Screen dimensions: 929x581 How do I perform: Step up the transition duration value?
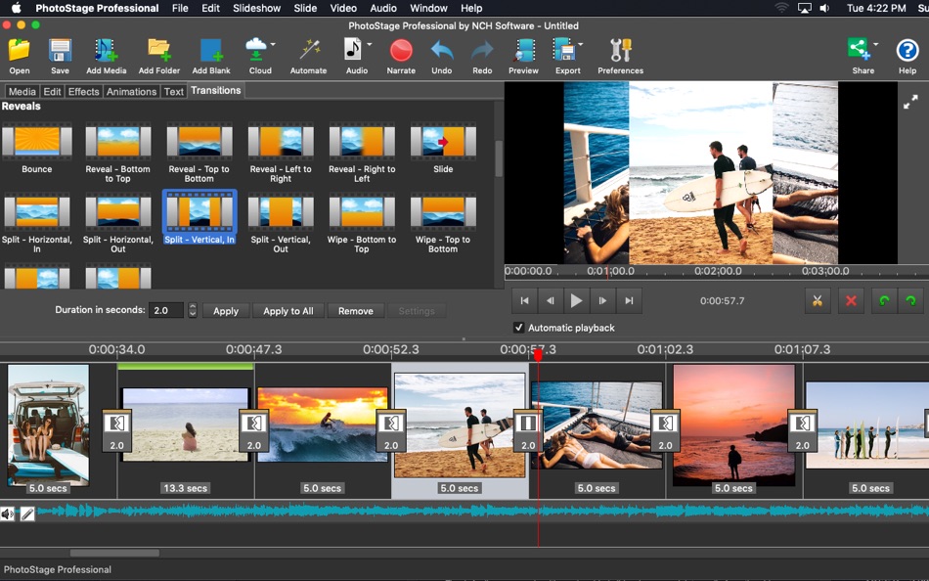click(x=193, y=305)
